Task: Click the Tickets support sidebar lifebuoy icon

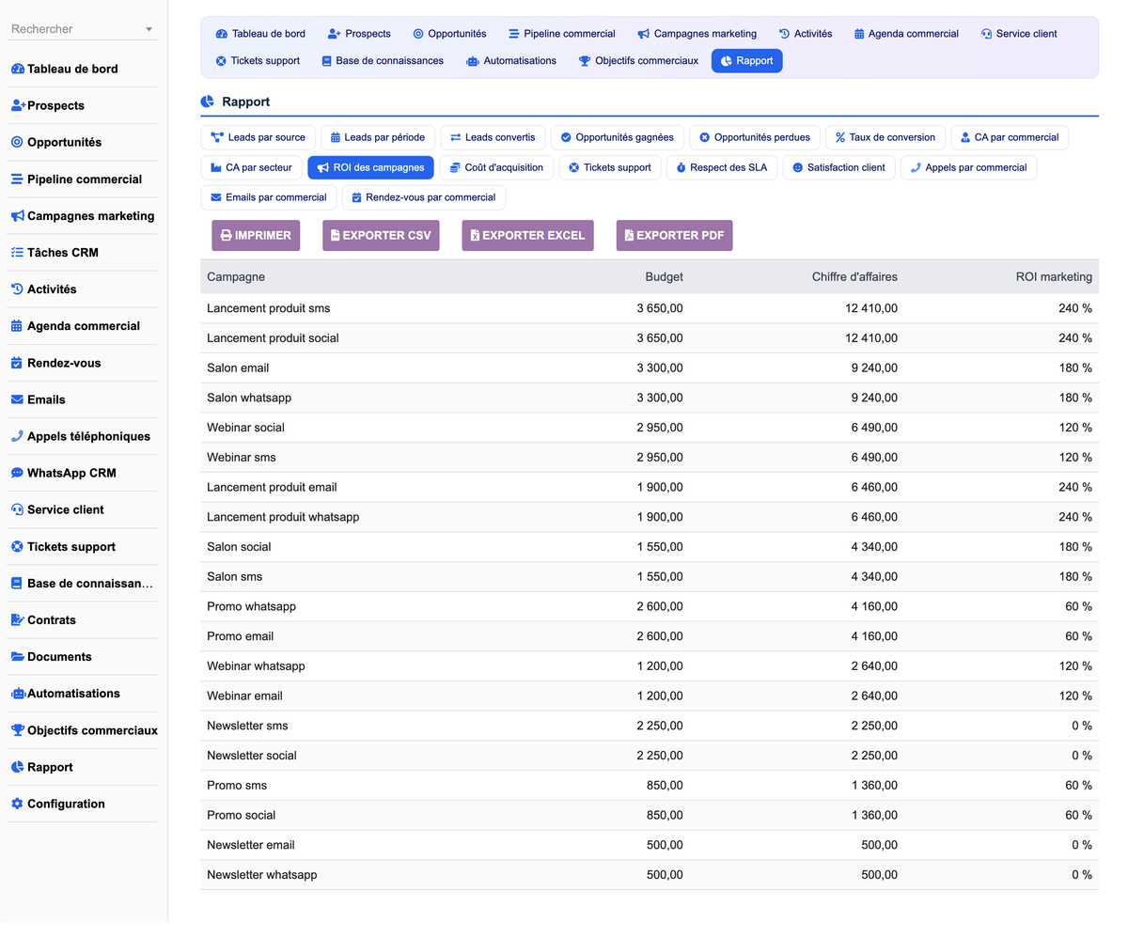Action: click(17, 547)
